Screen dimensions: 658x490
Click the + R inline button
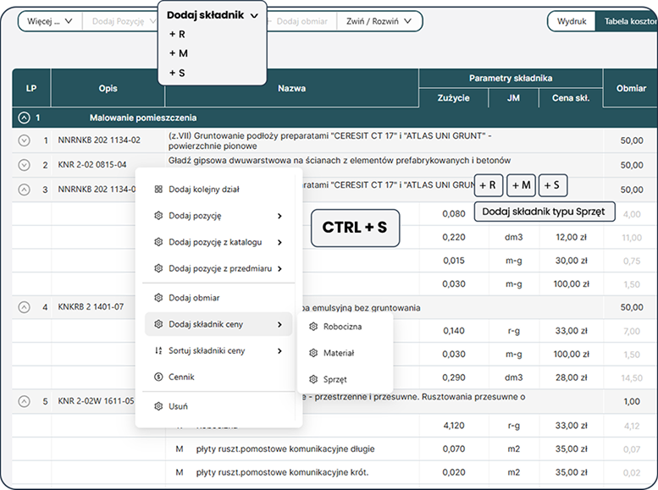(x=489, y=185)
